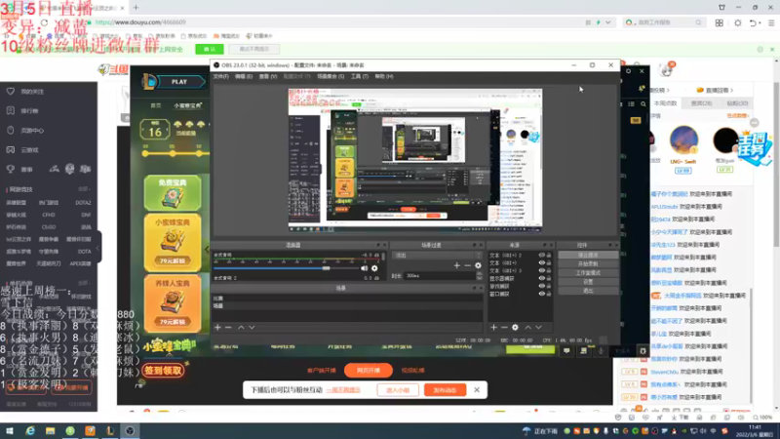Toggle visibility of second text (GDI+) source
780x439 pixels.
[542, 262]
